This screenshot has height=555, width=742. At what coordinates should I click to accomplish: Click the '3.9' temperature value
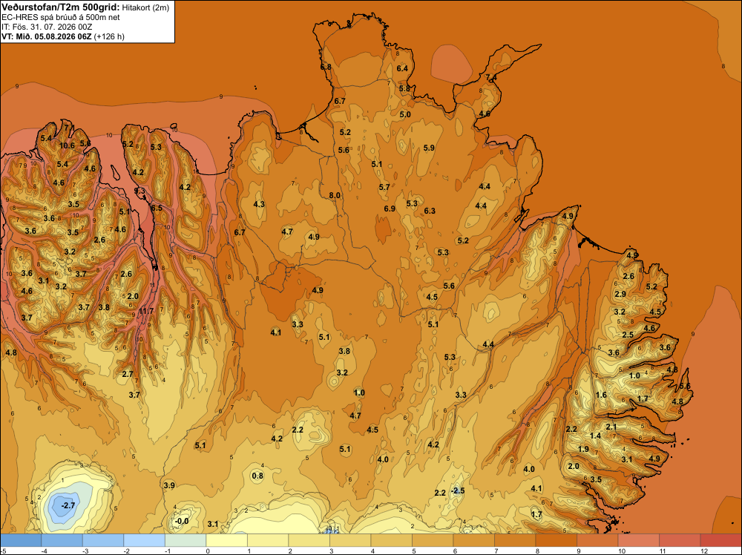pyautogui.click(x=169, y=485)
